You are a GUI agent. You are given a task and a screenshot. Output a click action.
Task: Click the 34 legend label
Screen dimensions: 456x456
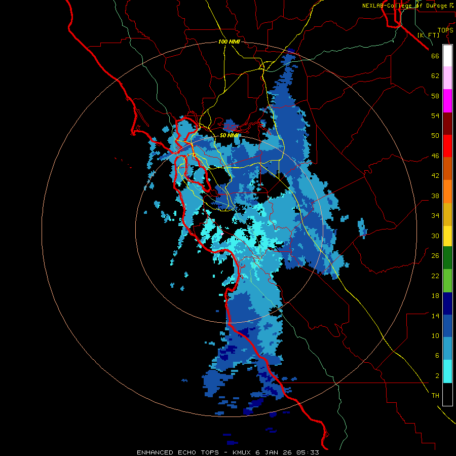[435, 216]
